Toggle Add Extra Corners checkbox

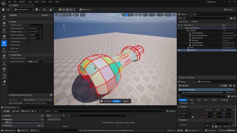coord(29,58)
